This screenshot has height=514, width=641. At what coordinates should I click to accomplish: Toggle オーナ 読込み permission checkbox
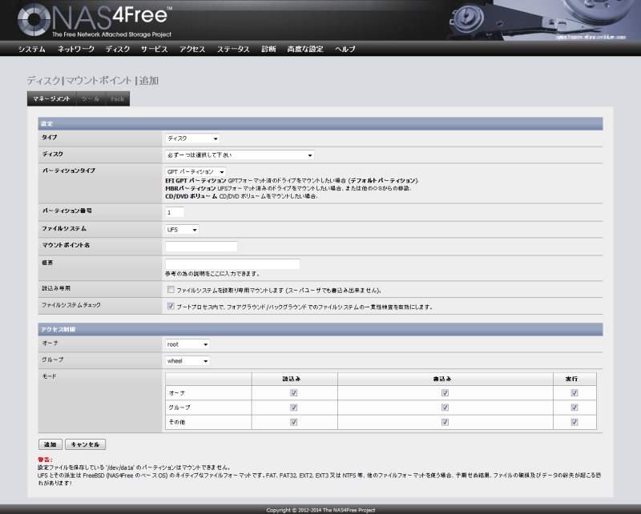pos(293,392)
